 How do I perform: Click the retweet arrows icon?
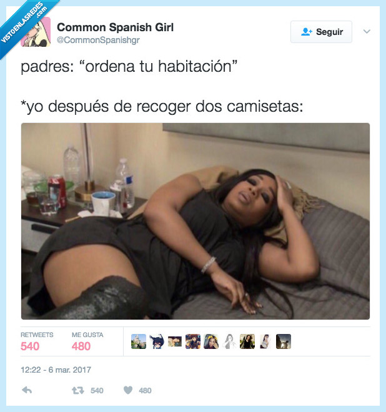click(x=78, y=390)
